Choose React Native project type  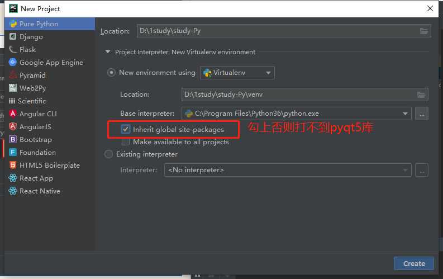click(x=50, y=191)
